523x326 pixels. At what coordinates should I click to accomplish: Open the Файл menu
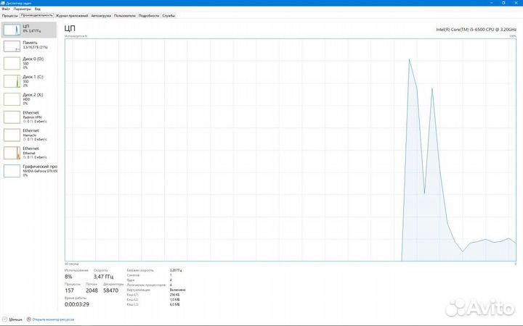tap(6, 9)
